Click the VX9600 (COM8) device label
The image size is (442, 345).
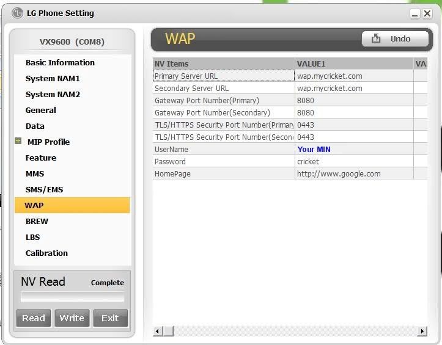pos(72,42)
